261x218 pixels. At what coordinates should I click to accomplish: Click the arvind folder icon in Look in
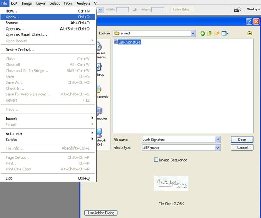click(x=117, y=34)
